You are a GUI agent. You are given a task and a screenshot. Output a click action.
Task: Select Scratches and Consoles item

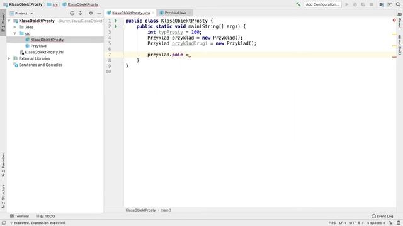40,65
